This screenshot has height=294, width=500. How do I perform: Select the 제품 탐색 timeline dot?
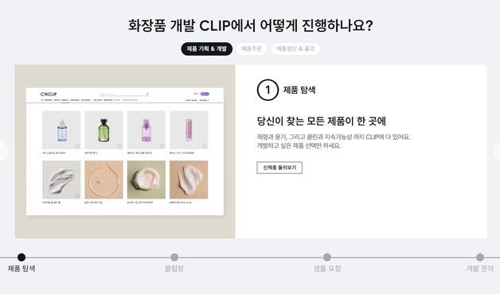[21, 257]
